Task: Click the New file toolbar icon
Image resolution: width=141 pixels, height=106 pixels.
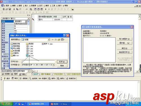Action: [4, 9]
